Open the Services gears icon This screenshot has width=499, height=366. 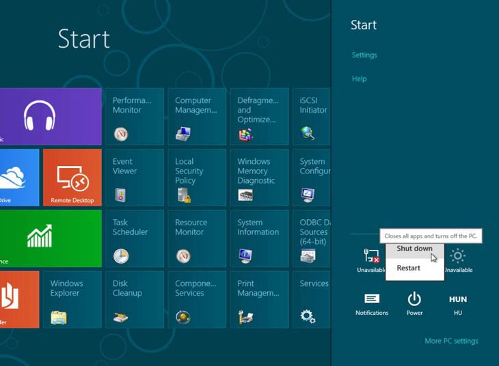click(x=308, y=316)
